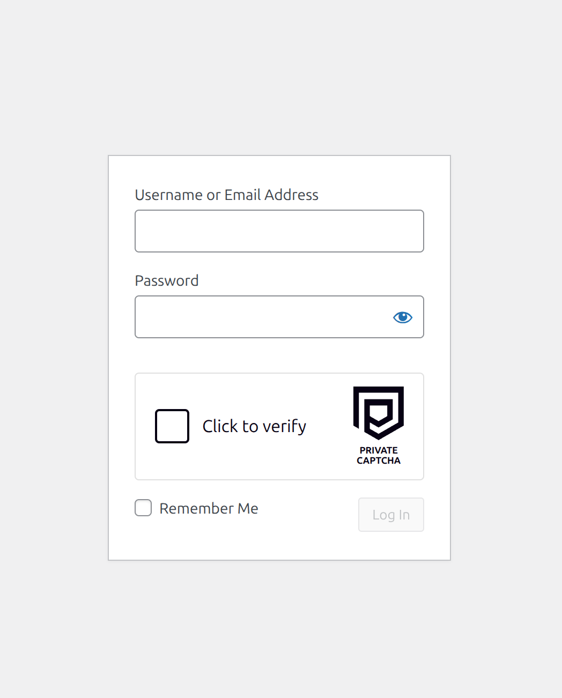Focus the Username or Email Address field
Viewport: 562px width, 698px height.
point(279,231)
